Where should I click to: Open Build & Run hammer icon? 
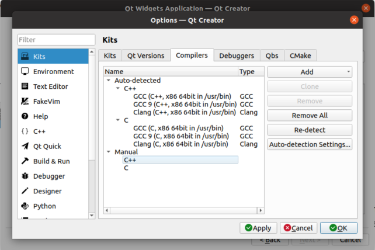pyautogui.click(x=25, y=161)
